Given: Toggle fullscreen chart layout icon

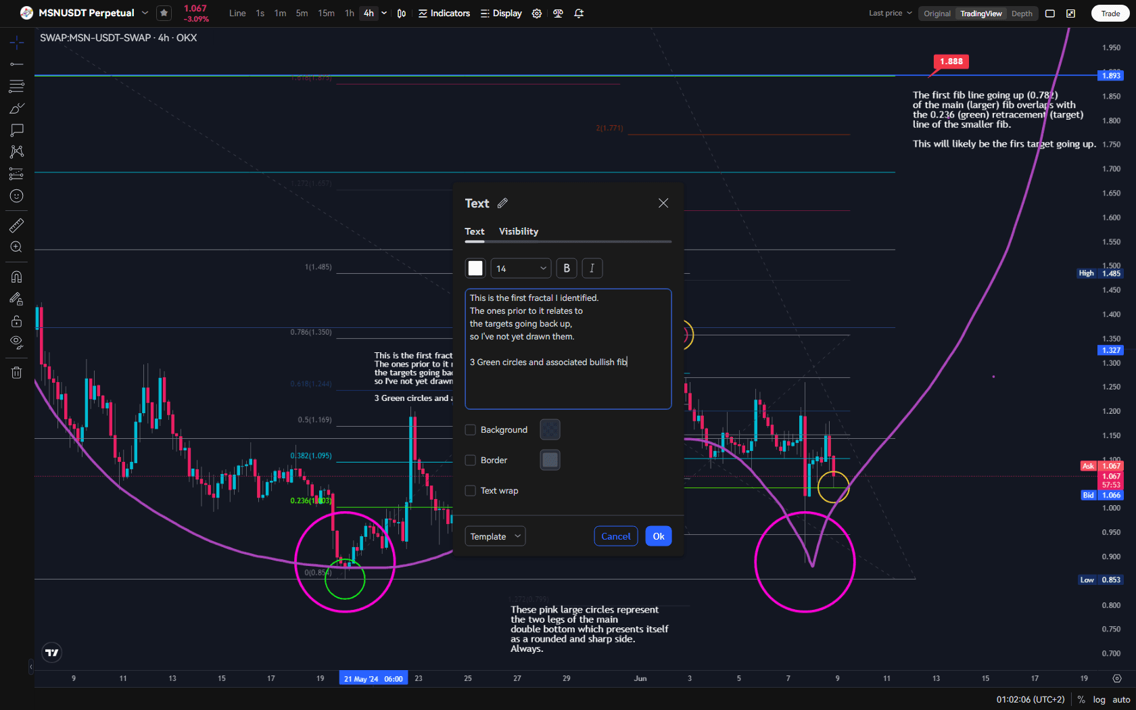Looking at the screenshot, I should (1050, 14).
